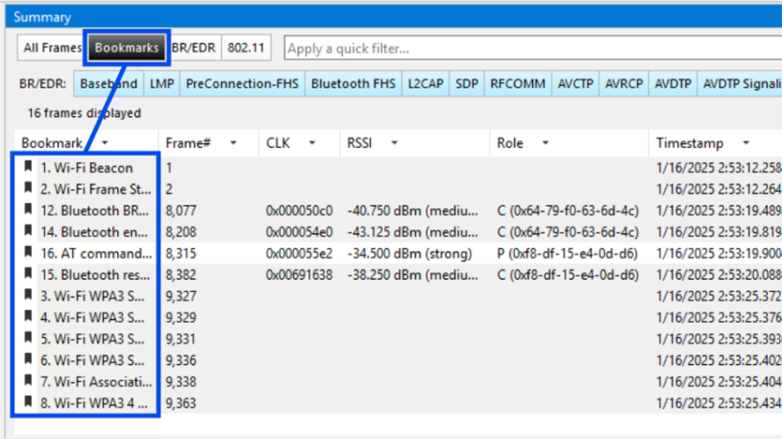Filter by LMP protocol

162,83
